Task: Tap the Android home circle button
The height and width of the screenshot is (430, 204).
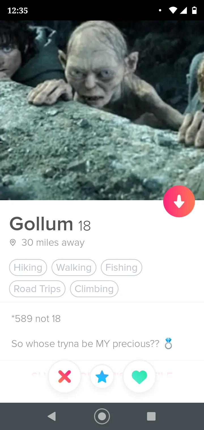Action: (102, 416)
